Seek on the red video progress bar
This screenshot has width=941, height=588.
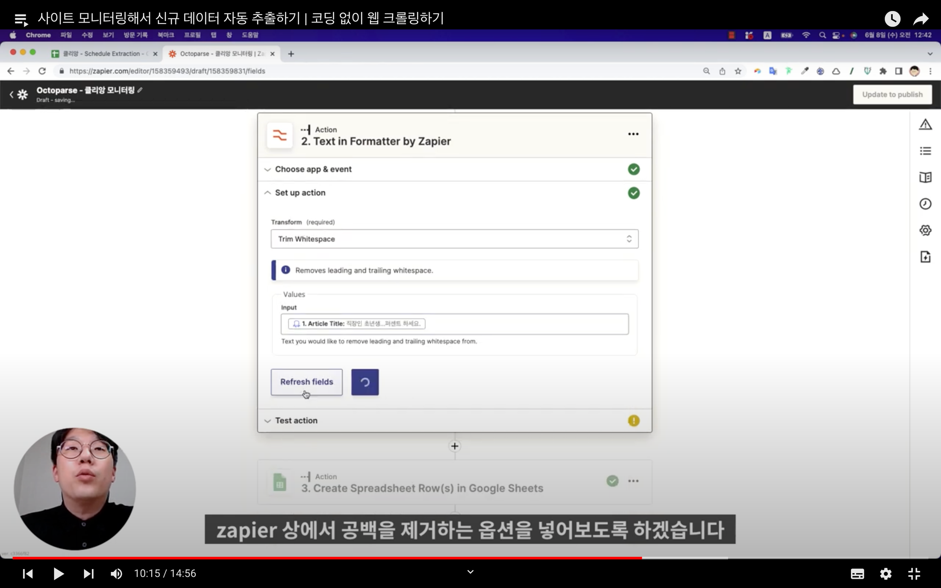(327, 558)
